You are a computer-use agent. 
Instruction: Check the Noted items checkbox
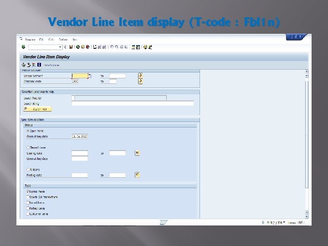(28, 202)
